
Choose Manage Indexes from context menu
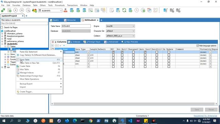pos(40,73)
